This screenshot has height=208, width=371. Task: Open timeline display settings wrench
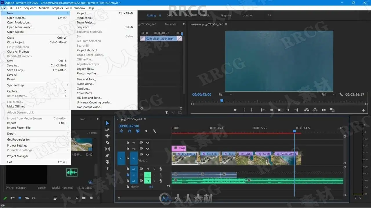tap(154, 131)
